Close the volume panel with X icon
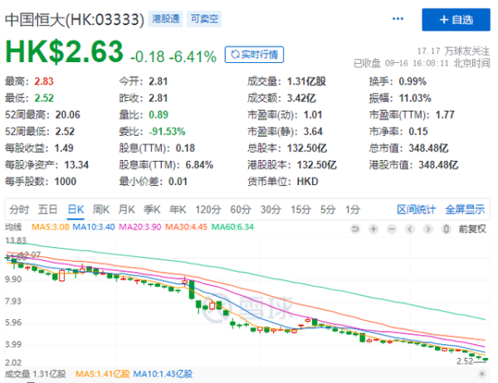Image resolution: width=498 pixels, height=383 pixels. [482, 374]
